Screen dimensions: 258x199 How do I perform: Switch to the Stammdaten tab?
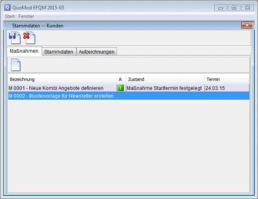pos(58,51)
